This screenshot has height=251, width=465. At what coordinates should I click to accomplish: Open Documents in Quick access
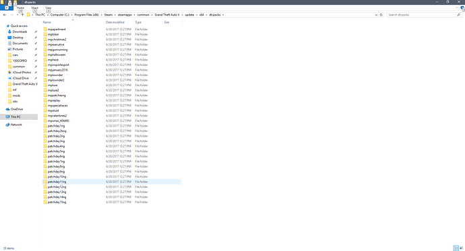coord(20,43)
